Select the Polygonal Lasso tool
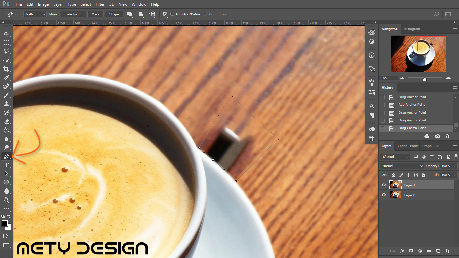Screen dimensions: 459x258 pyautogui.click(x=6, y=51)
